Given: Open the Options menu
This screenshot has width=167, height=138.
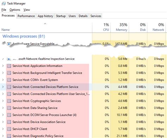Looking at the screenshot, I should (x=15, y=10).
